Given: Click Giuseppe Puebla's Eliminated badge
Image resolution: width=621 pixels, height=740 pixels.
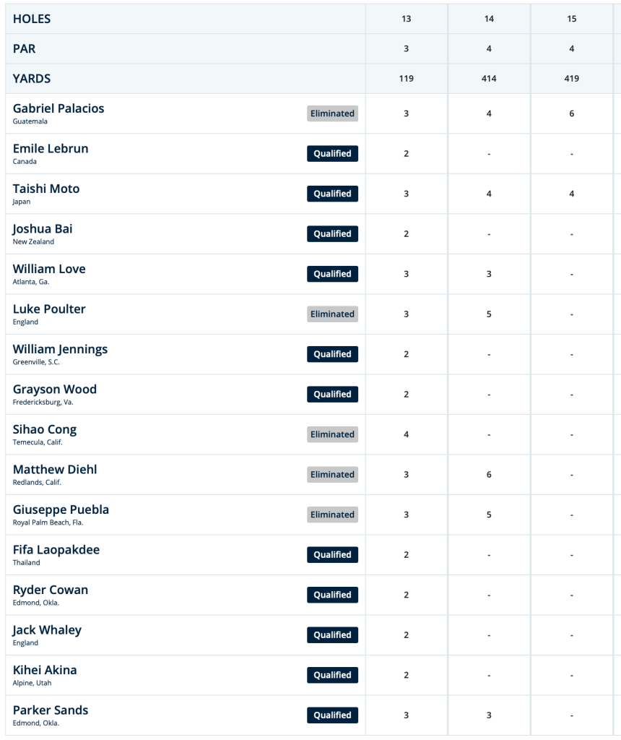Looking at the screenshot, I should pos(332,515).
